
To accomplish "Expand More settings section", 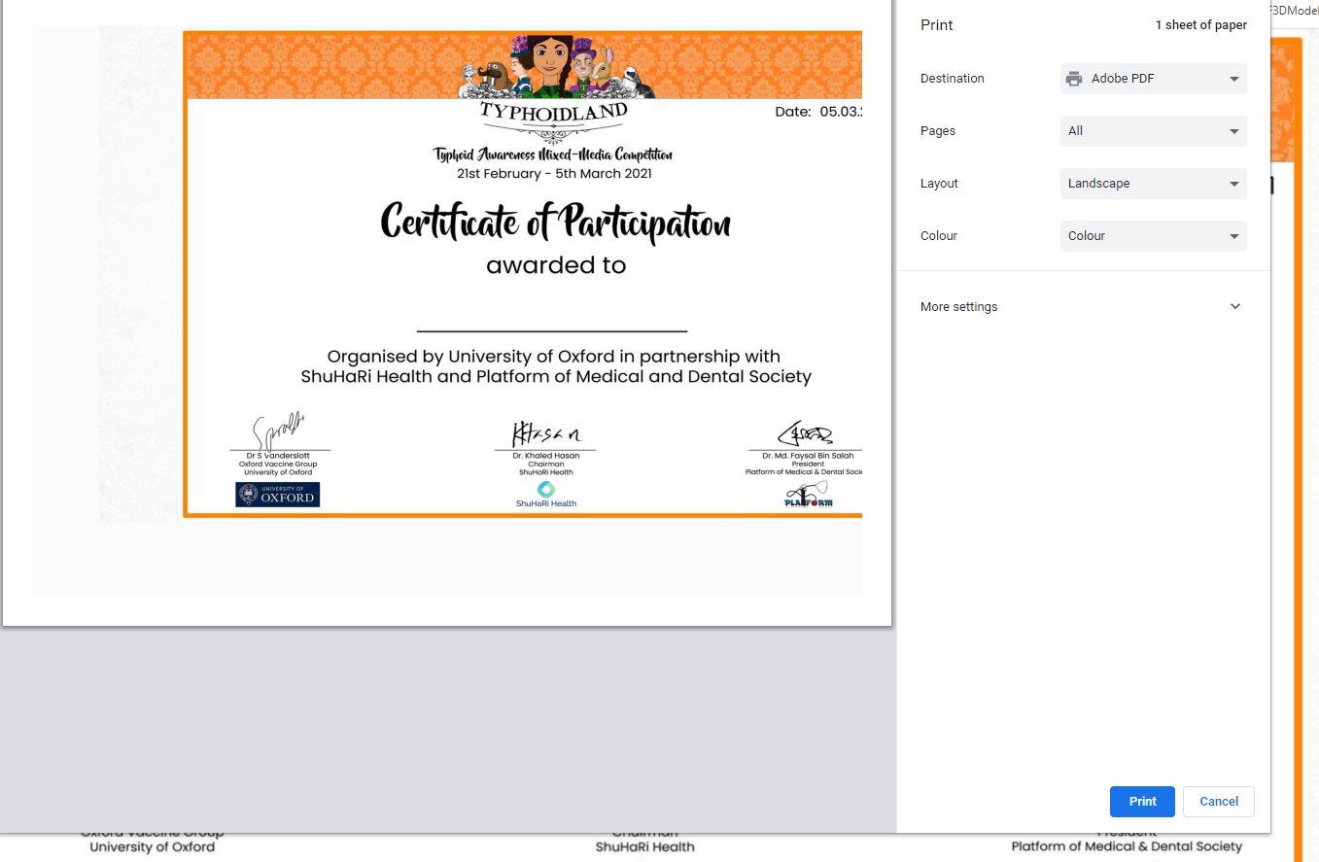I will [1083, 307].
